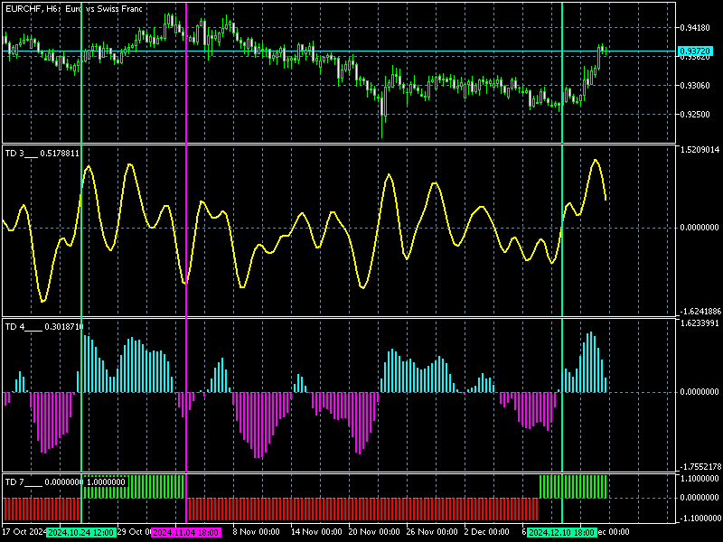Viewport: 723px width, 542px height.
Task: Select the TD 4 indicator label 0.3018710
Action: point(44,327)
